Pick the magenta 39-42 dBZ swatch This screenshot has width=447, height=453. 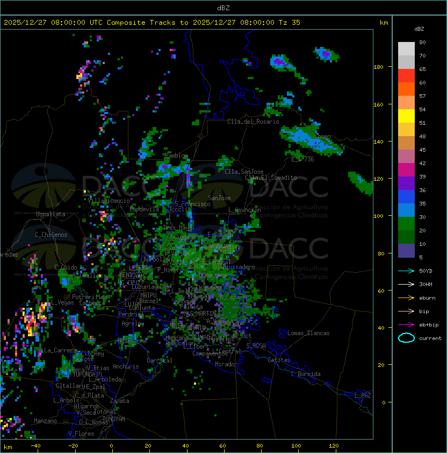[406, 169]
